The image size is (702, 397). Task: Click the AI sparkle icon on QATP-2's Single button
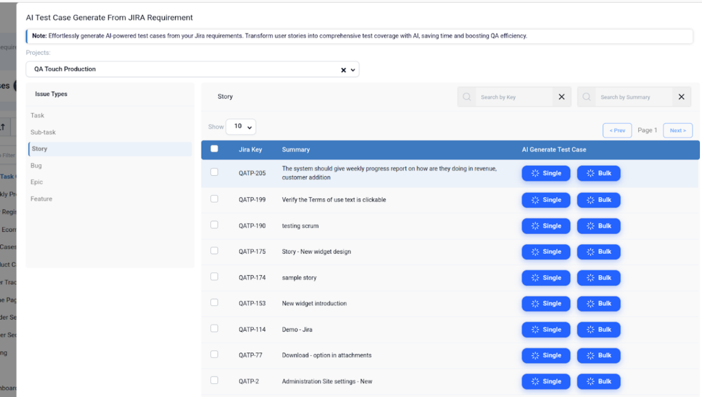coord(535,381)
